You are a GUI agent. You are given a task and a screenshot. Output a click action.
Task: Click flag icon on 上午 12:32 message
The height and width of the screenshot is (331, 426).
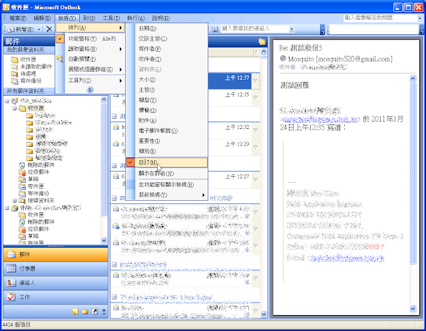(256, 130)
